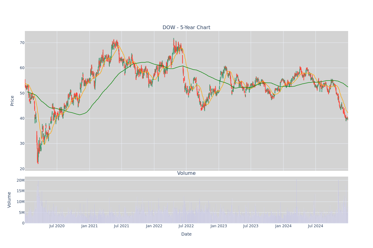Click the price tick label '30'
Viewport: 373px width, 248px height.
(x=22, y=144)
